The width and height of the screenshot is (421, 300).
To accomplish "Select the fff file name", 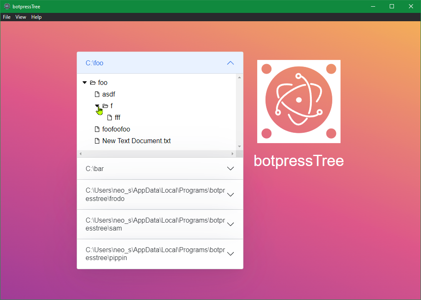I will coord(118,117).
